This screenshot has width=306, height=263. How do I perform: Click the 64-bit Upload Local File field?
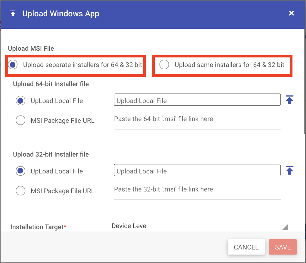click(x=197, y=100)
